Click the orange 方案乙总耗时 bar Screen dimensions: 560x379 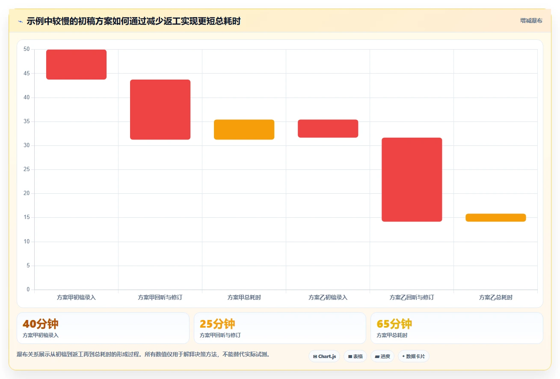coord(495,218)
